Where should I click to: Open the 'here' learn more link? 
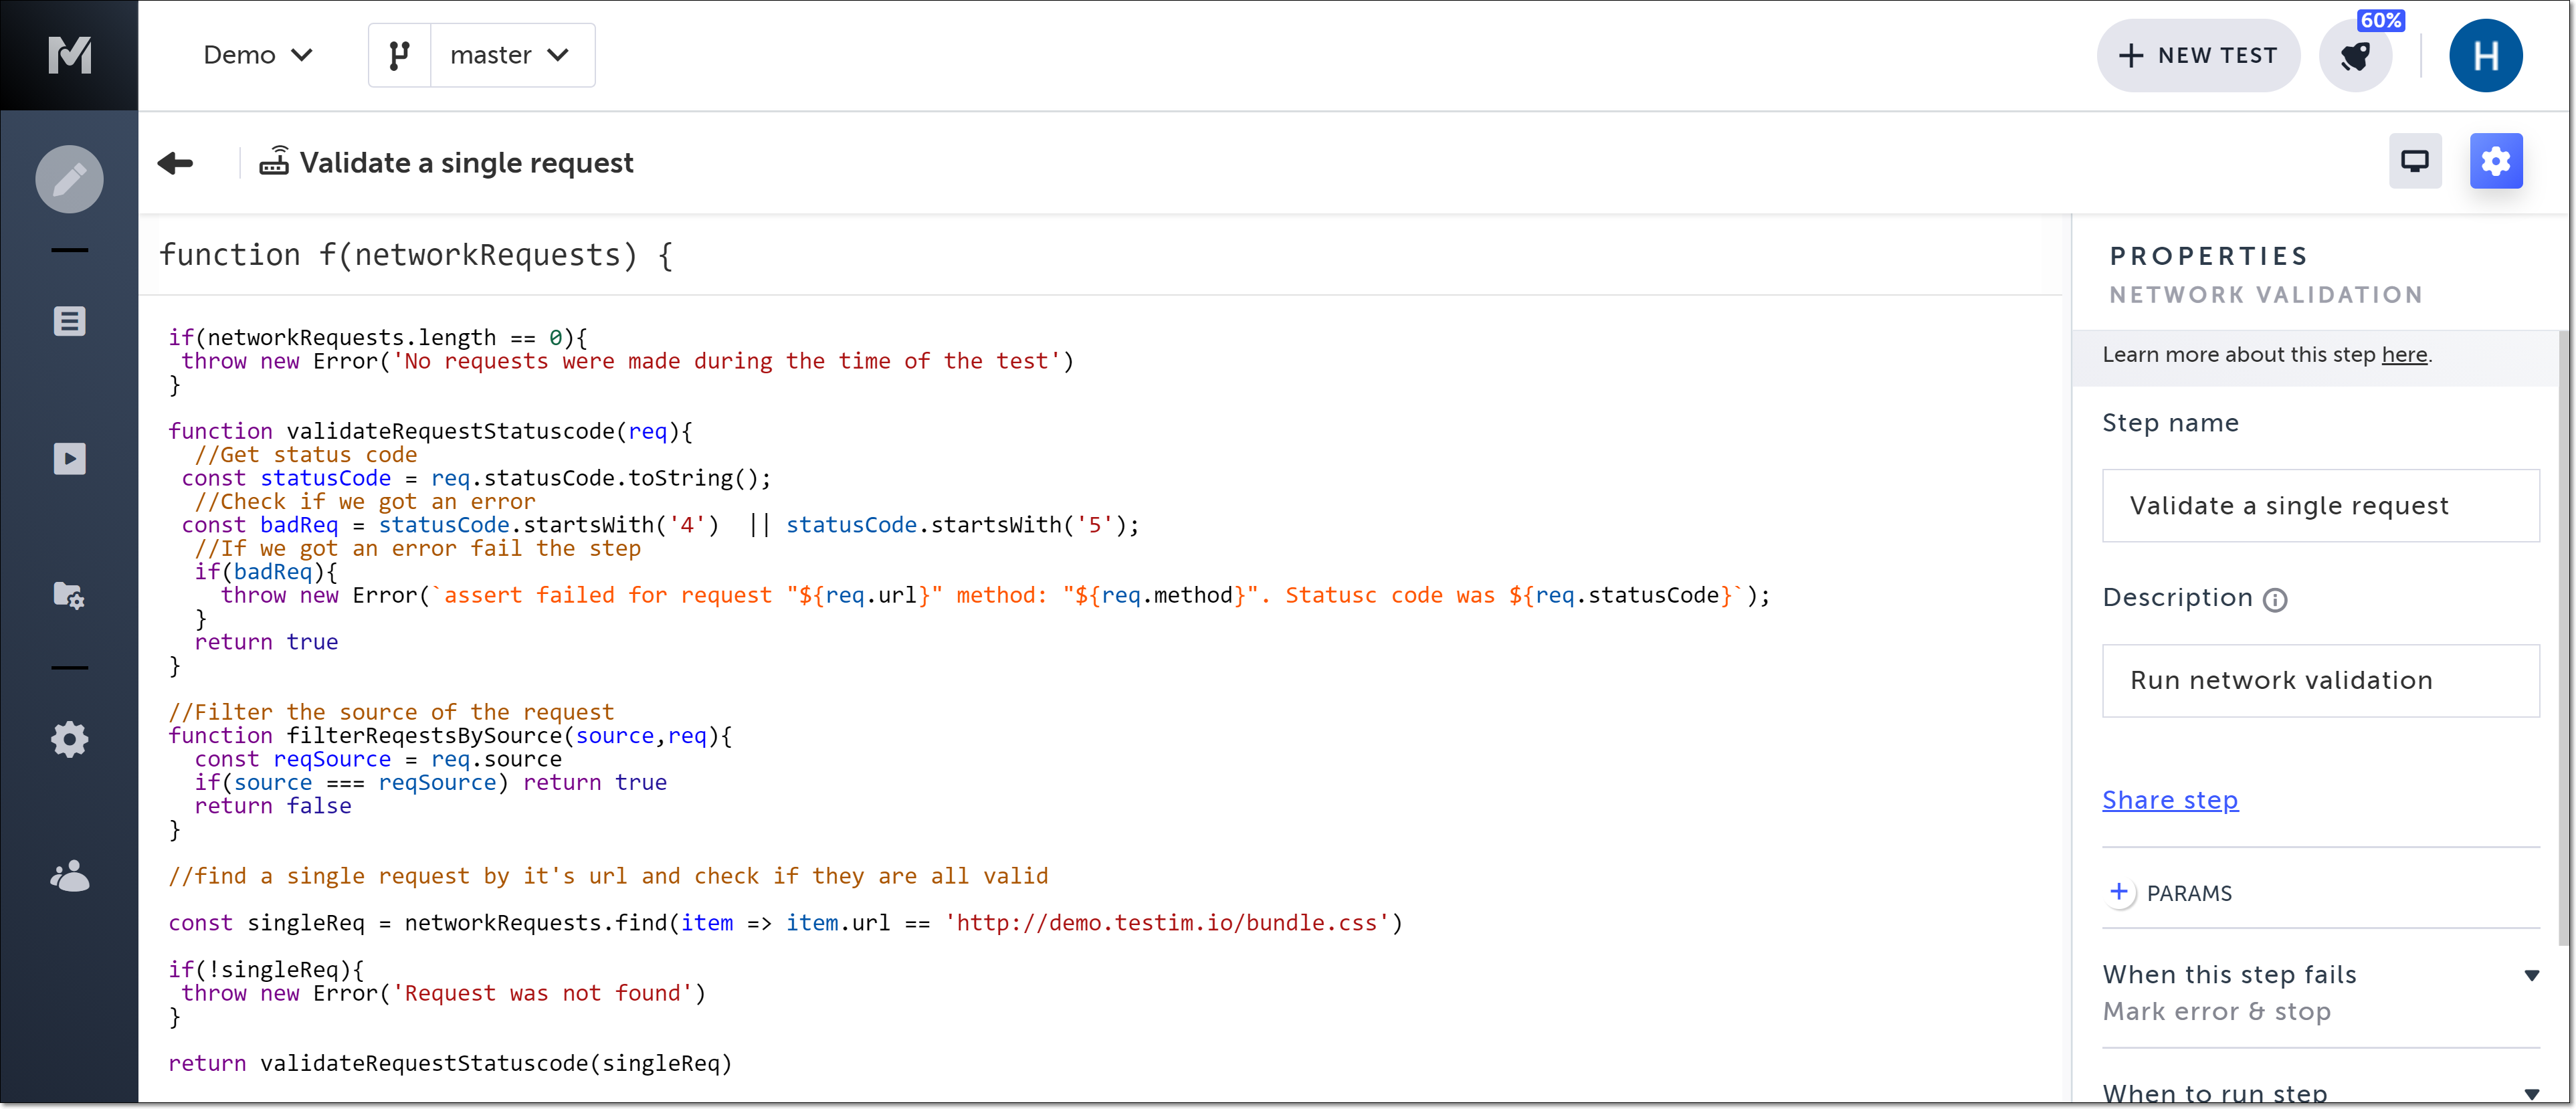[2404, 355]
